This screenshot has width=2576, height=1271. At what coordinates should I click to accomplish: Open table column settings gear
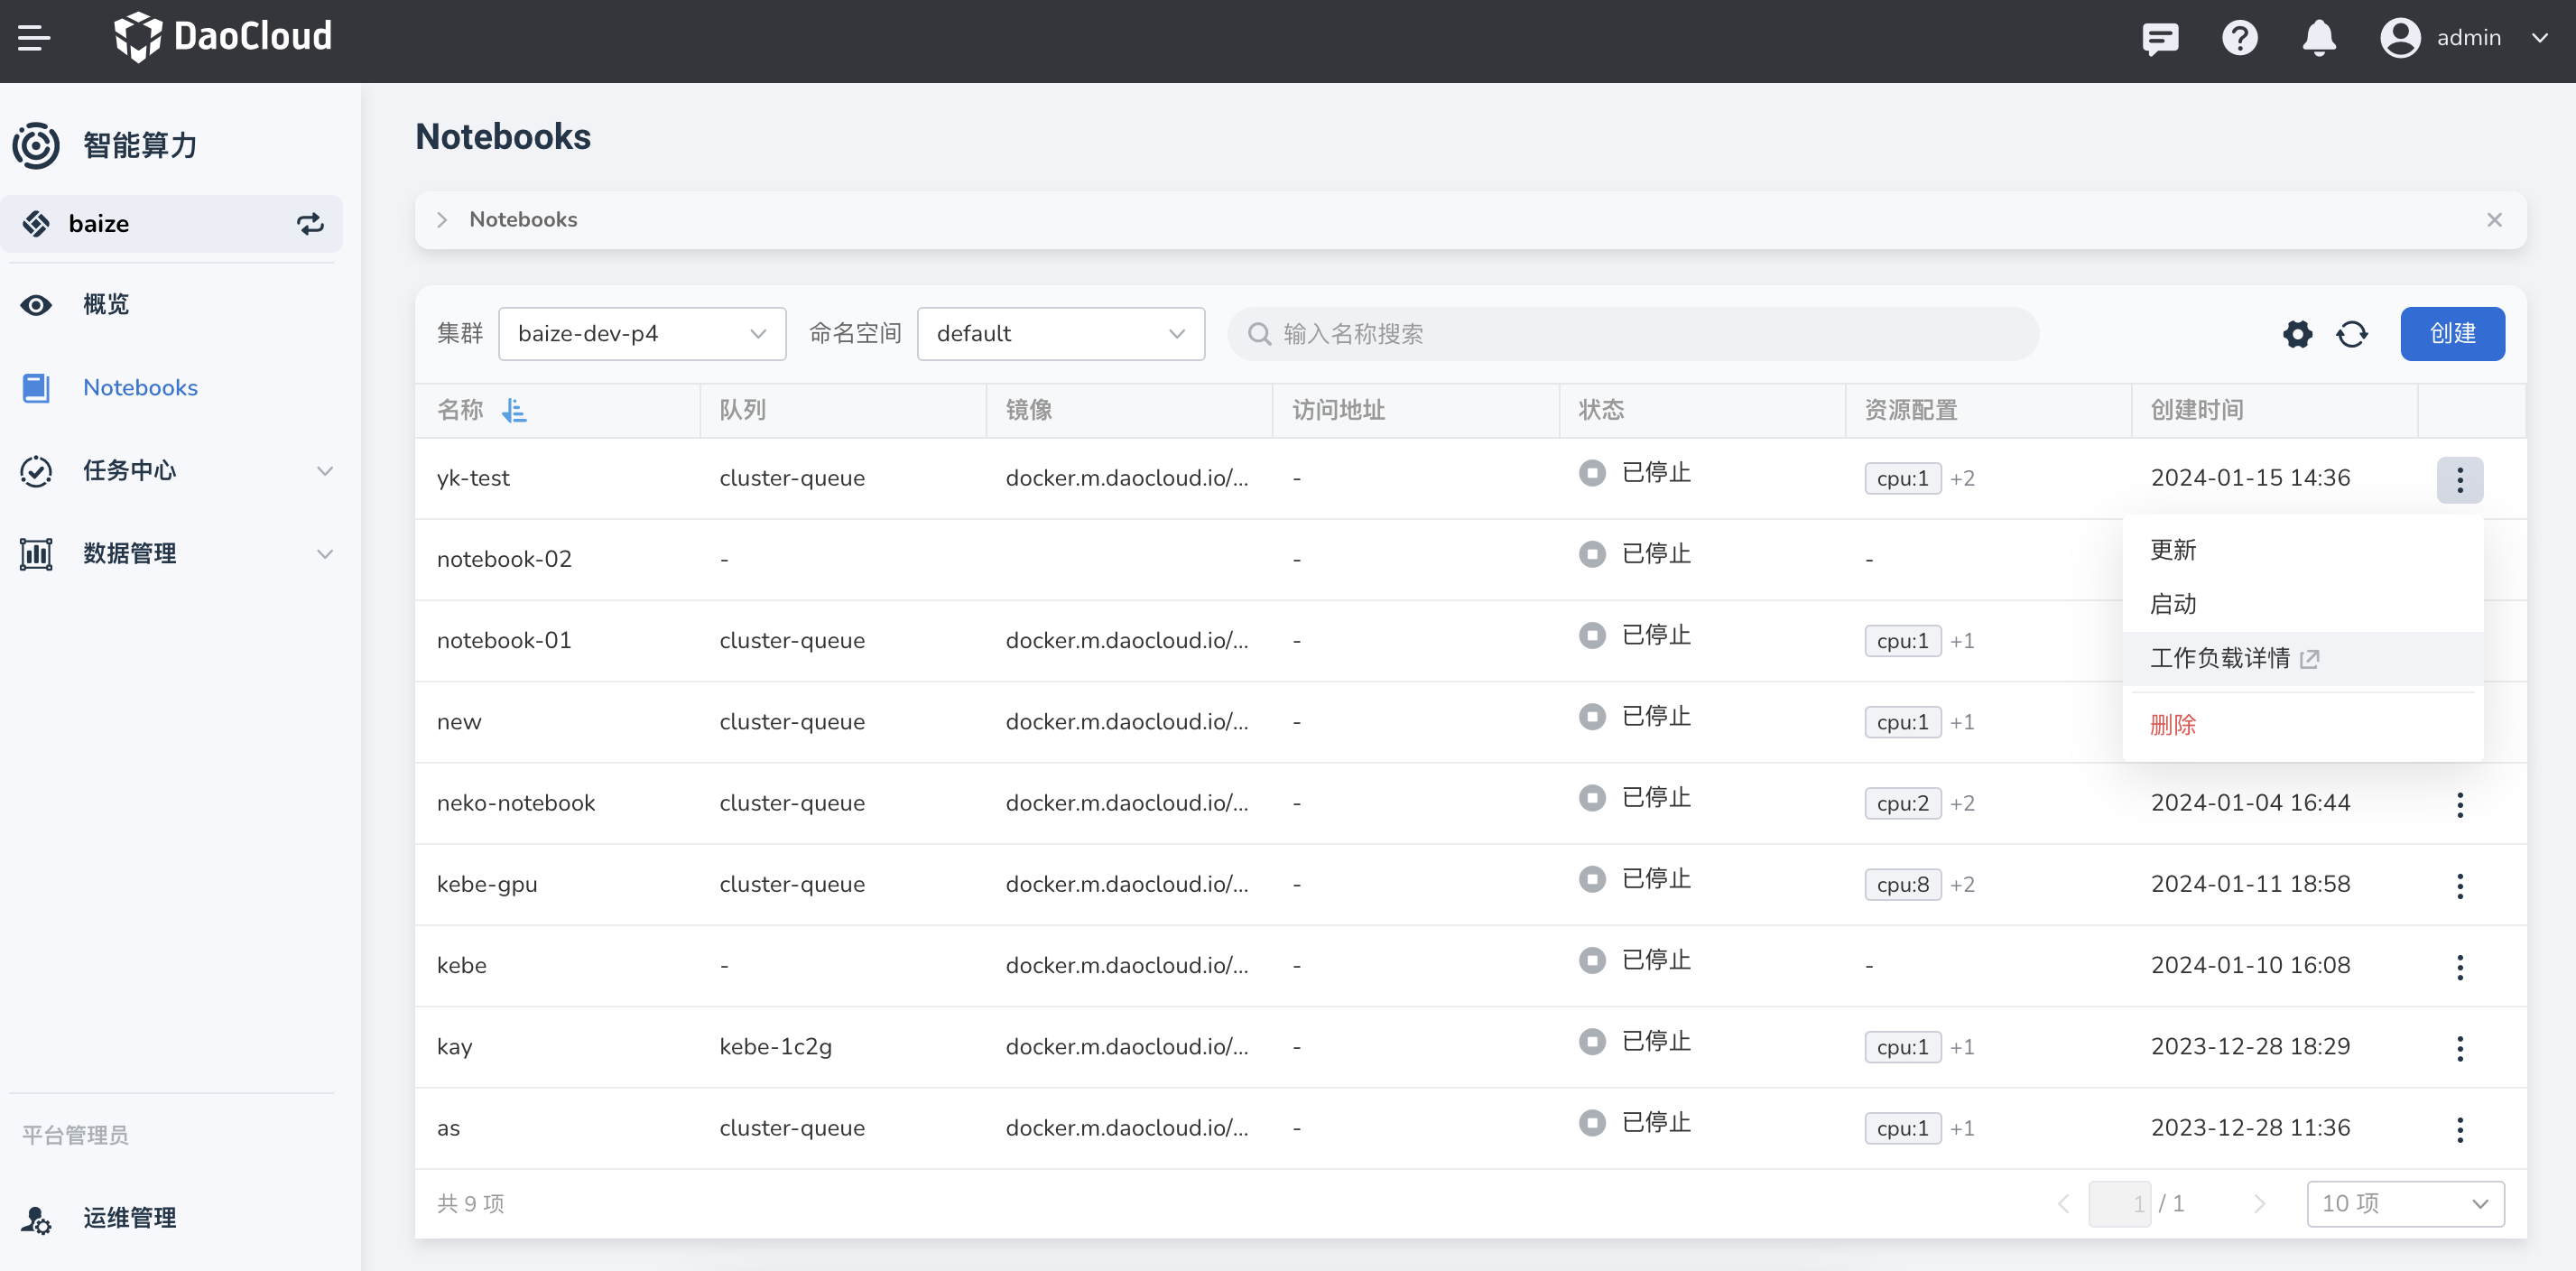2297,334
